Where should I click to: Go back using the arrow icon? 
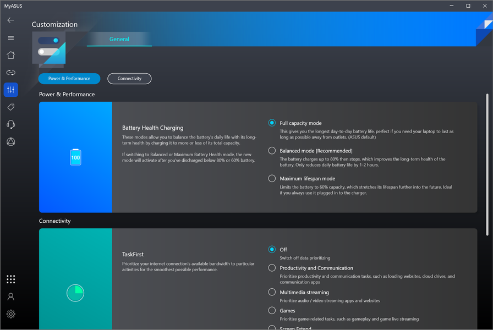(x=10, y=20)
